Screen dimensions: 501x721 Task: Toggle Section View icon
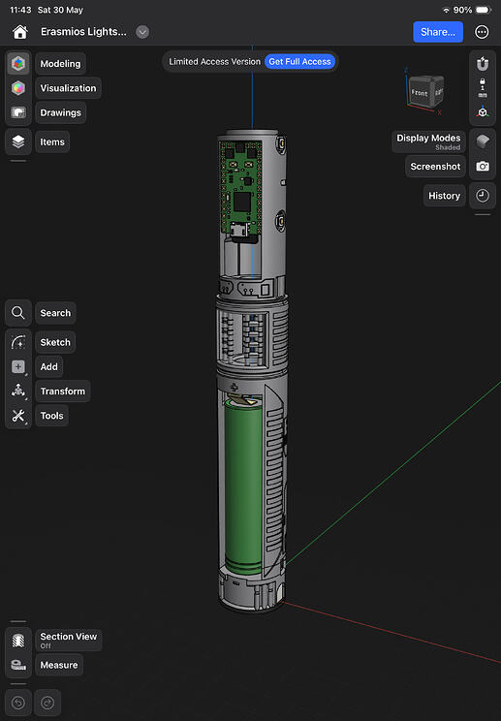(x=18, y=640)
